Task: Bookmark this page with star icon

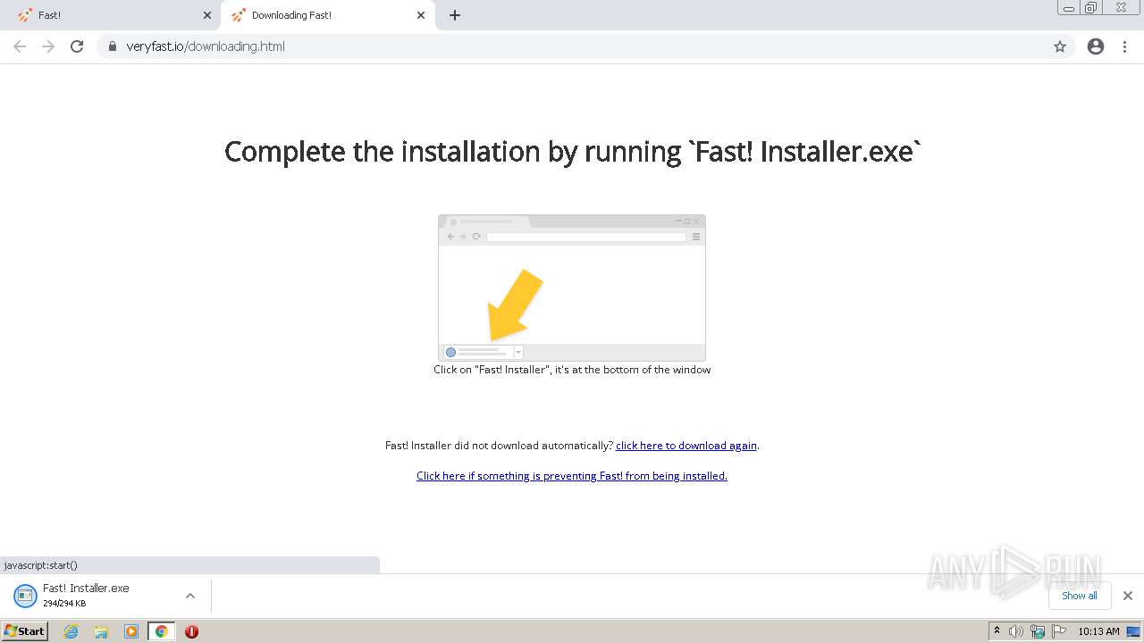Action: [x=1060, y=46]
